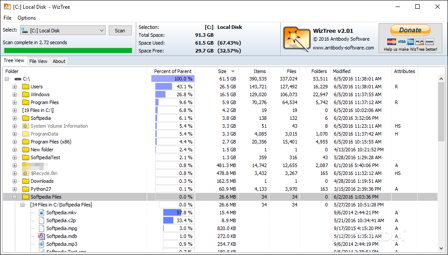448x255 pixels.
Task: Click the Softpedia.mkv file icon
Action: tap(41, 213)
